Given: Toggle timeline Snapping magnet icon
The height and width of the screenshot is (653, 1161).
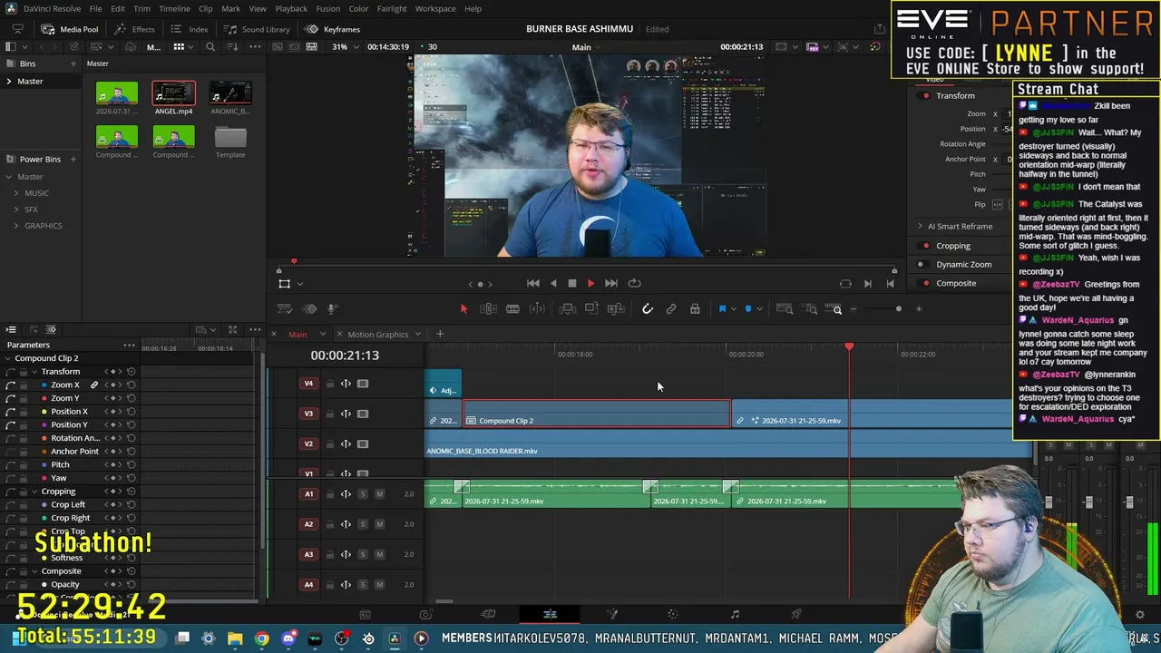Looking at the screenshot, I should 648,309.
